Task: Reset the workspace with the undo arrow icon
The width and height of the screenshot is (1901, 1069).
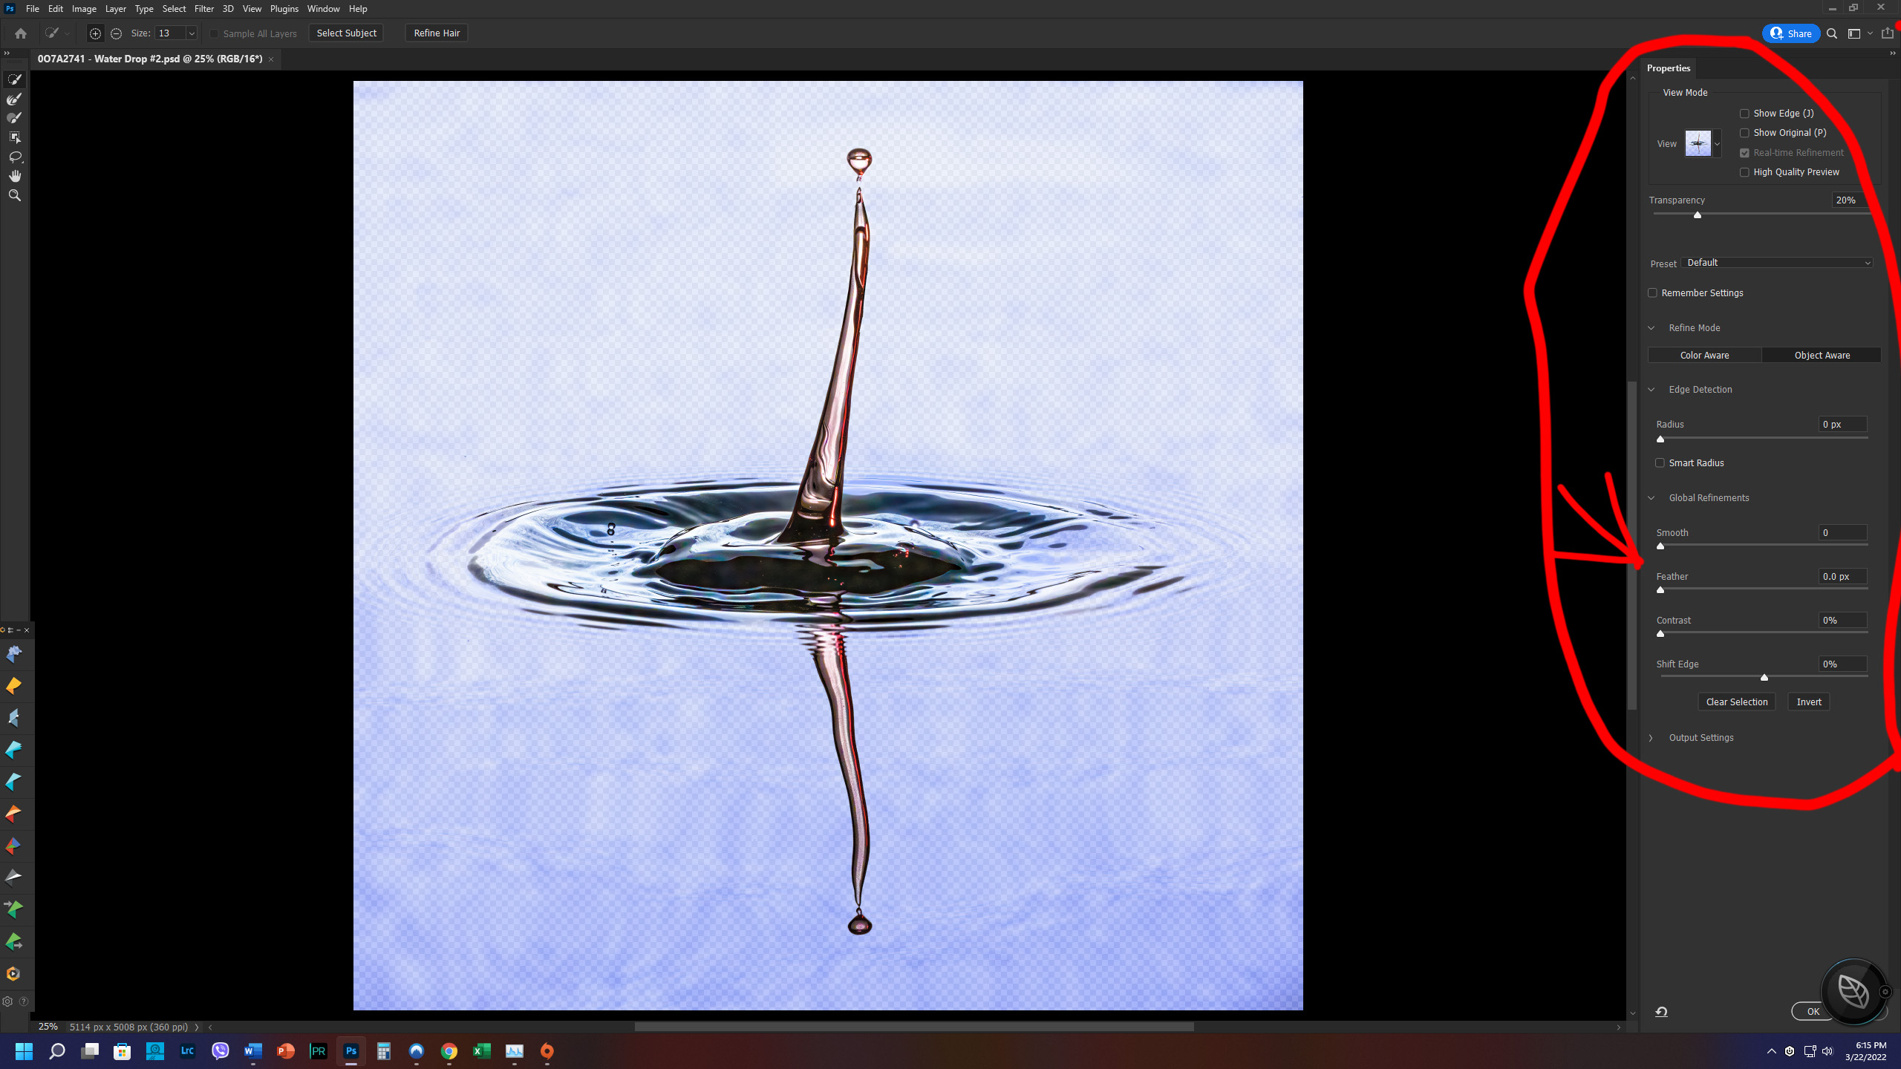Action: tap(1661, 1012)
